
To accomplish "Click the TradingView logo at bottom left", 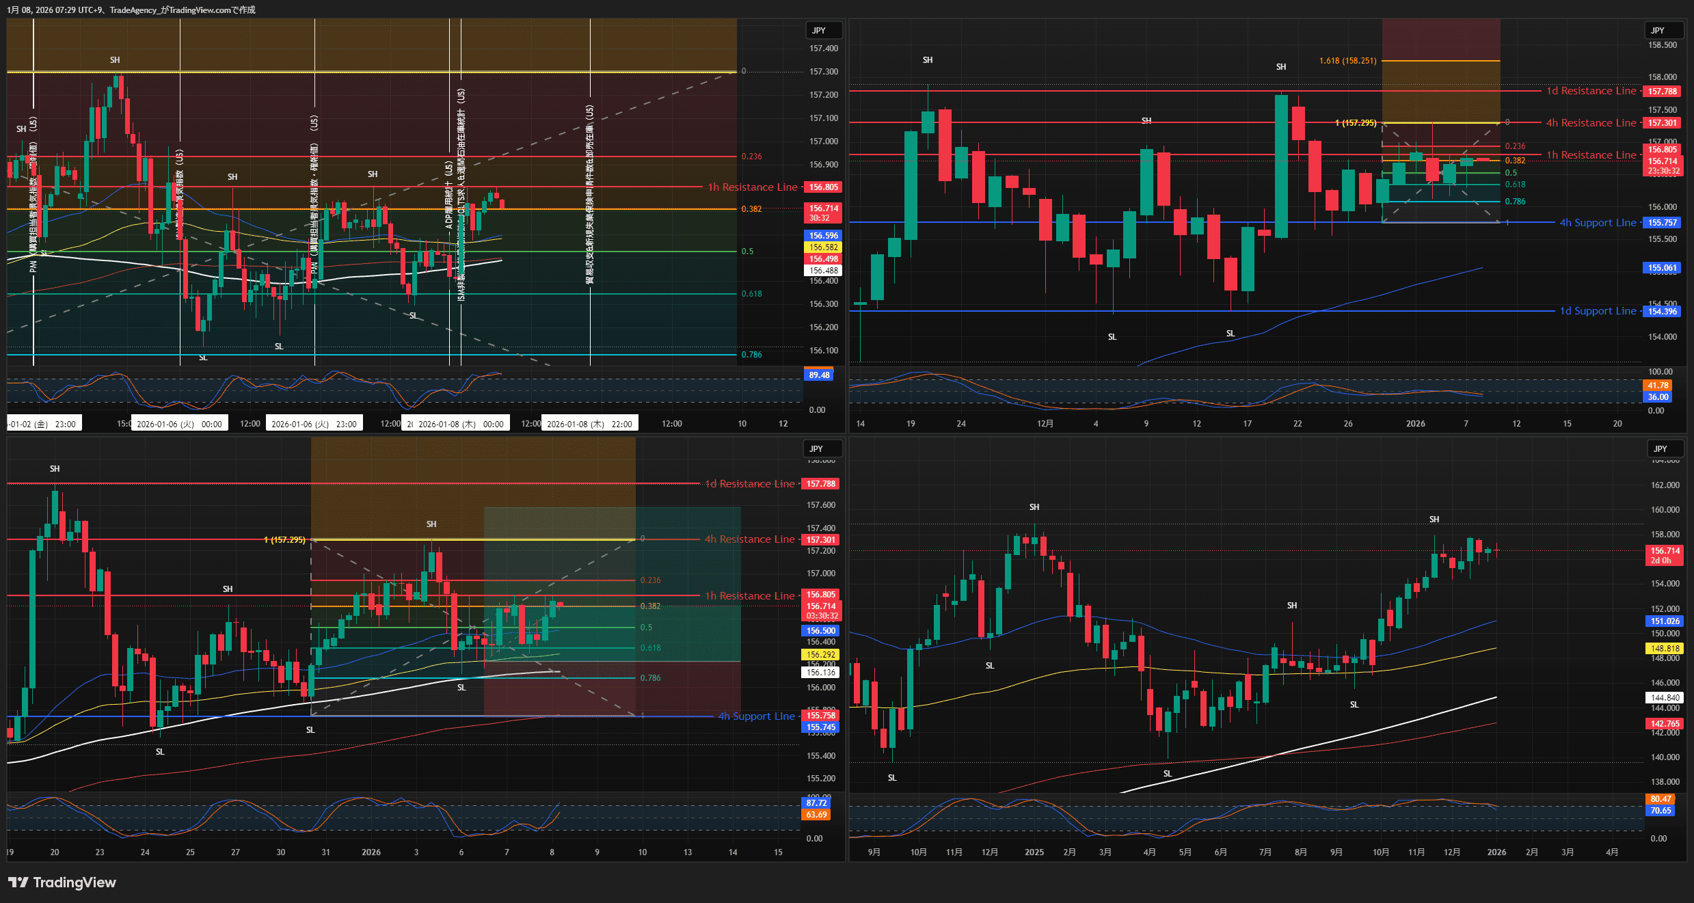I will click(62, 882).
